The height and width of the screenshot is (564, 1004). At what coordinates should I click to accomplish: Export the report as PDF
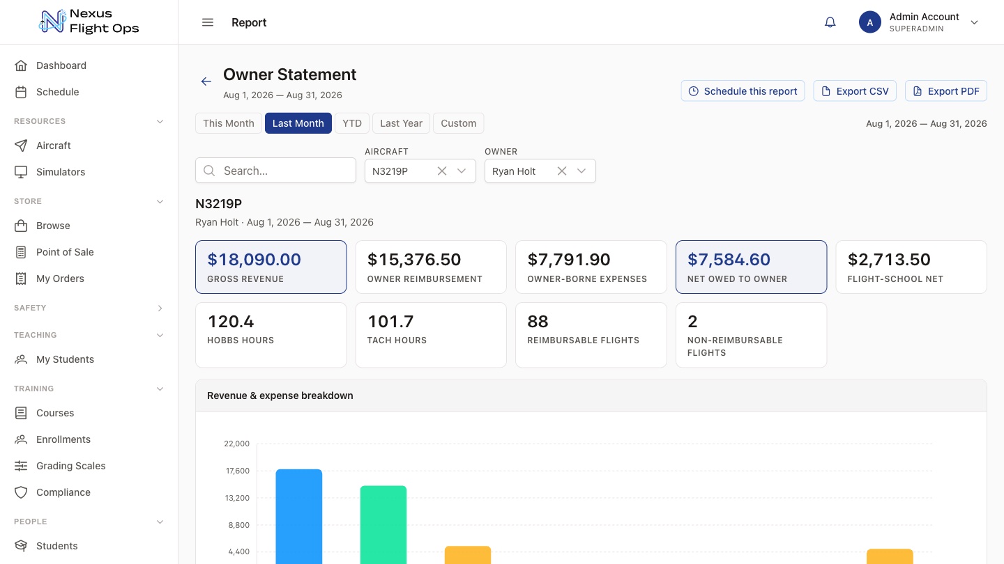pyautogui.click(x=946, y=91)
